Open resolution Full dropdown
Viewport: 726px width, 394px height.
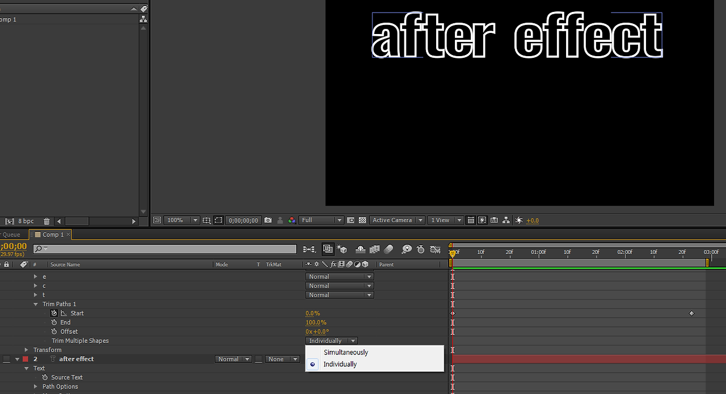click(322, 220)
